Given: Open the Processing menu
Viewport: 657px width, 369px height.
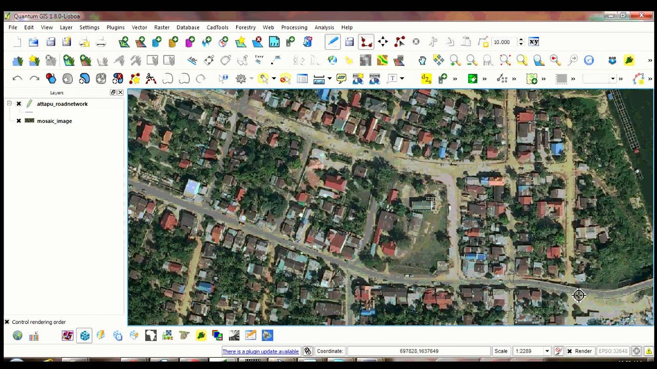Looking at the screenshot, I should (x=294, y=27).
